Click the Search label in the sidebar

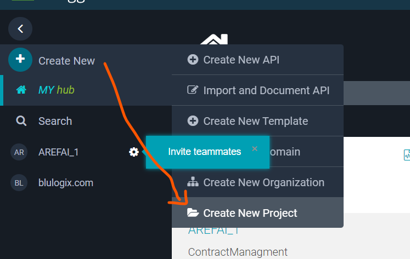(55, 121)
